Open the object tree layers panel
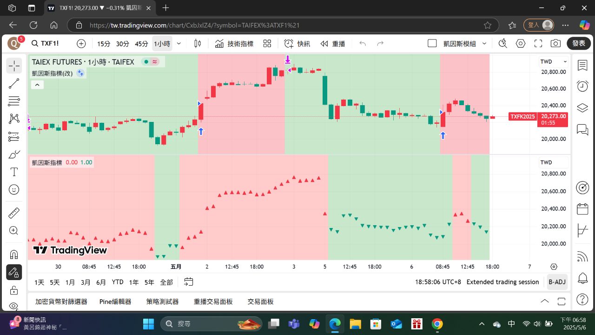Viewport: 595px width, 335px height. (582, 108)
